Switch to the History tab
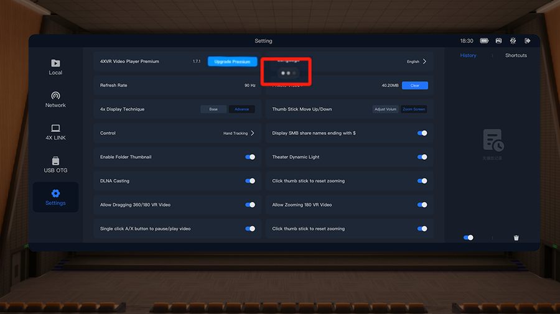 468,55
